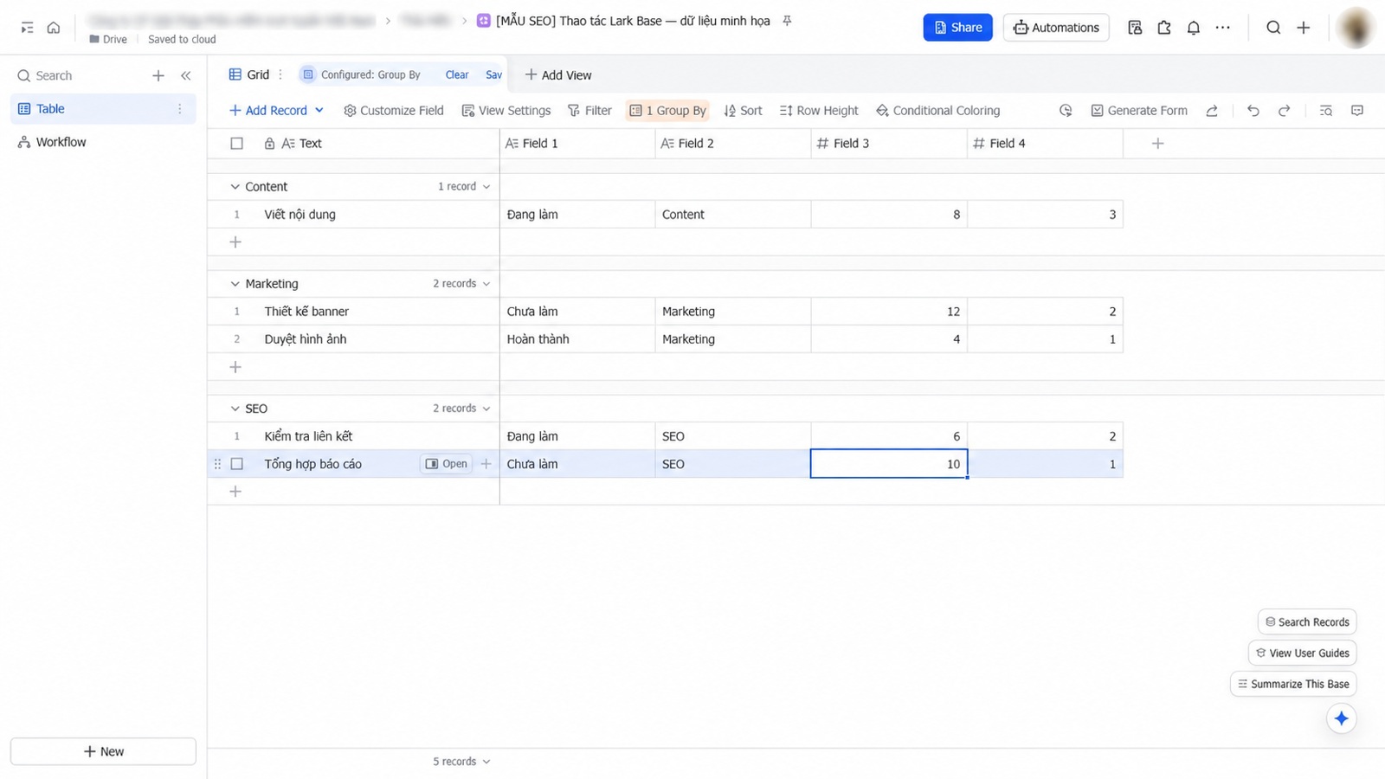Select Table in the sidebar

[x=103, y=109]
